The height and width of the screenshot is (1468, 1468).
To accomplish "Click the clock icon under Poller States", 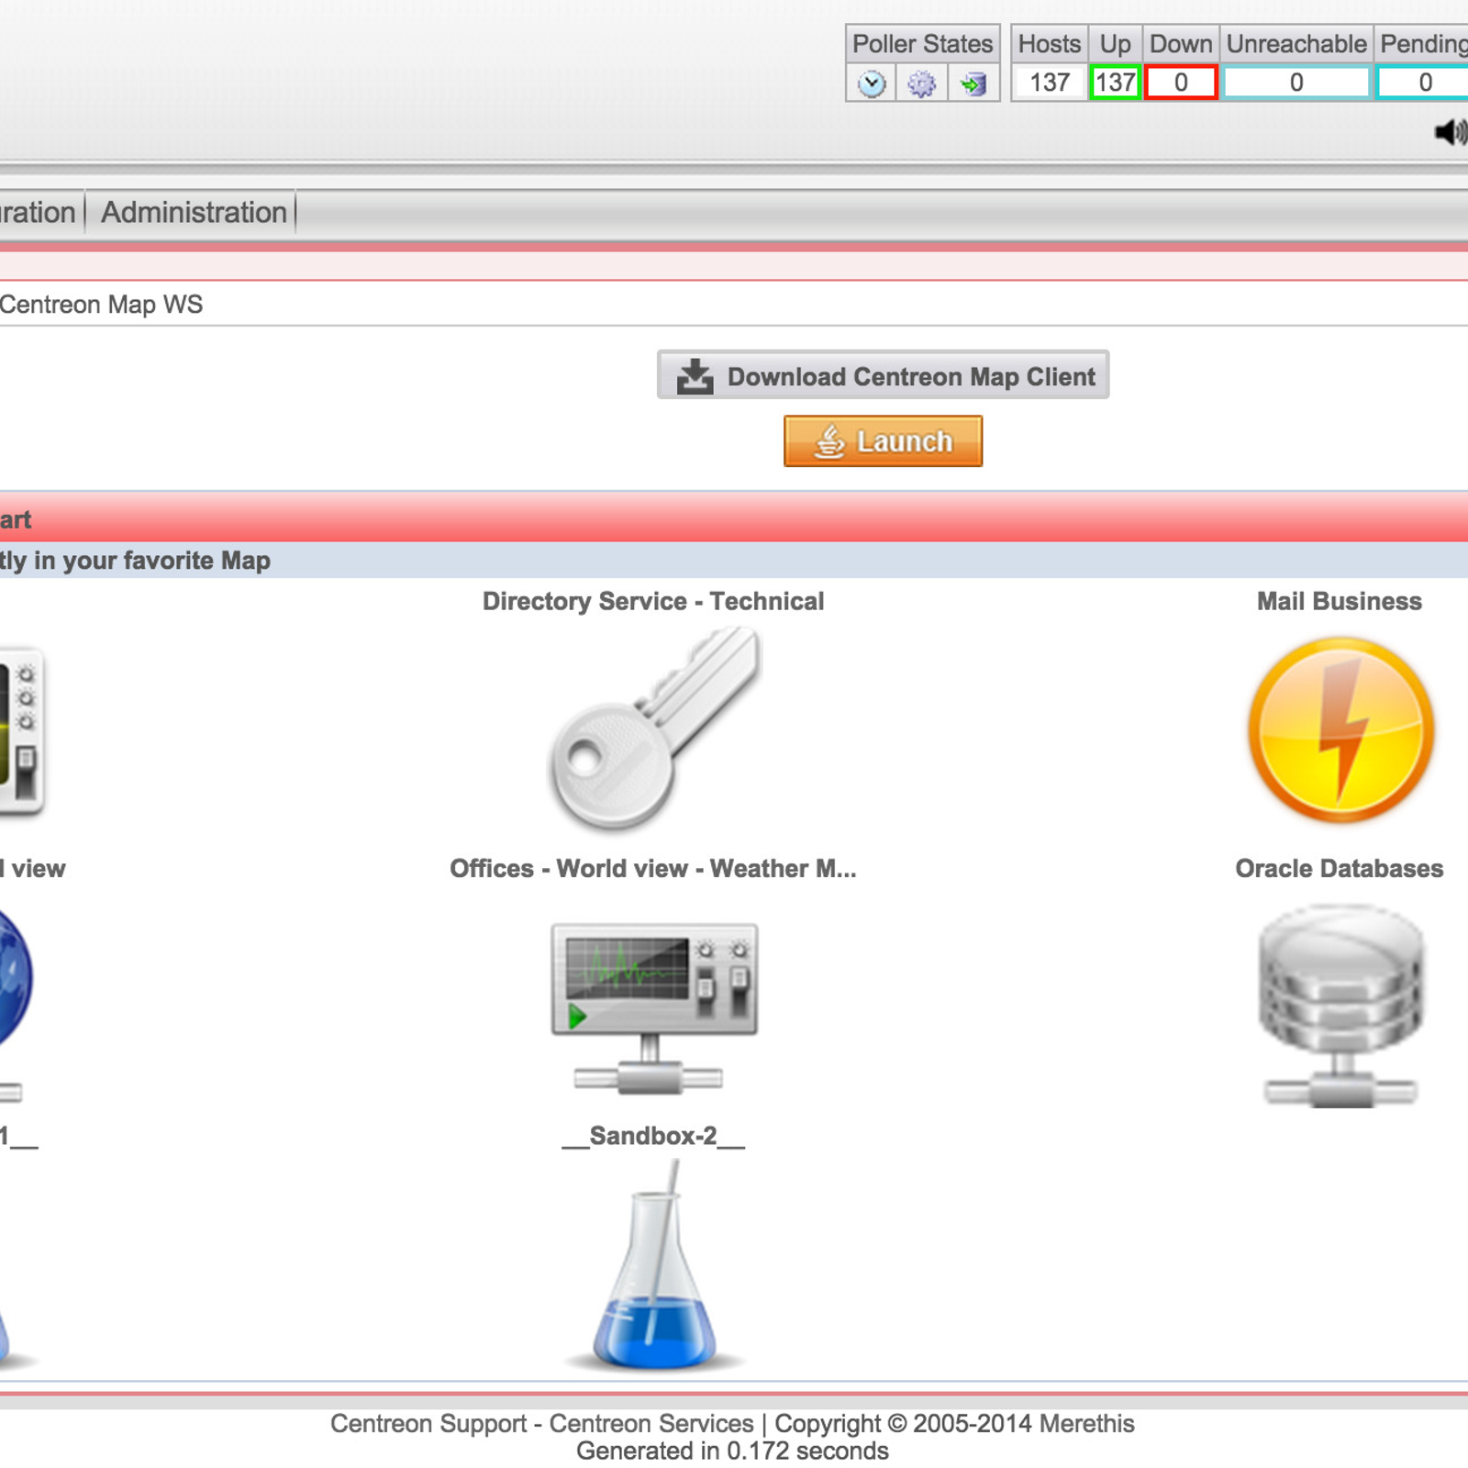I will coord(872,83).
